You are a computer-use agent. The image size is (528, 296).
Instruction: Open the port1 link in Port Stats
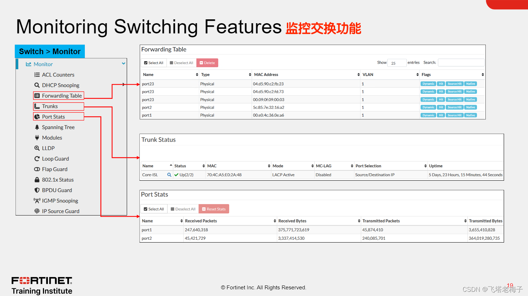pyautogui.click(x=146, y=230)
